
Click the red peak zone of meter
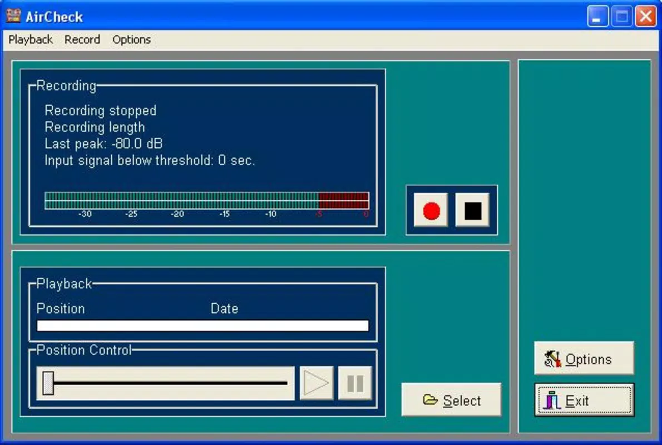point(344,201)
